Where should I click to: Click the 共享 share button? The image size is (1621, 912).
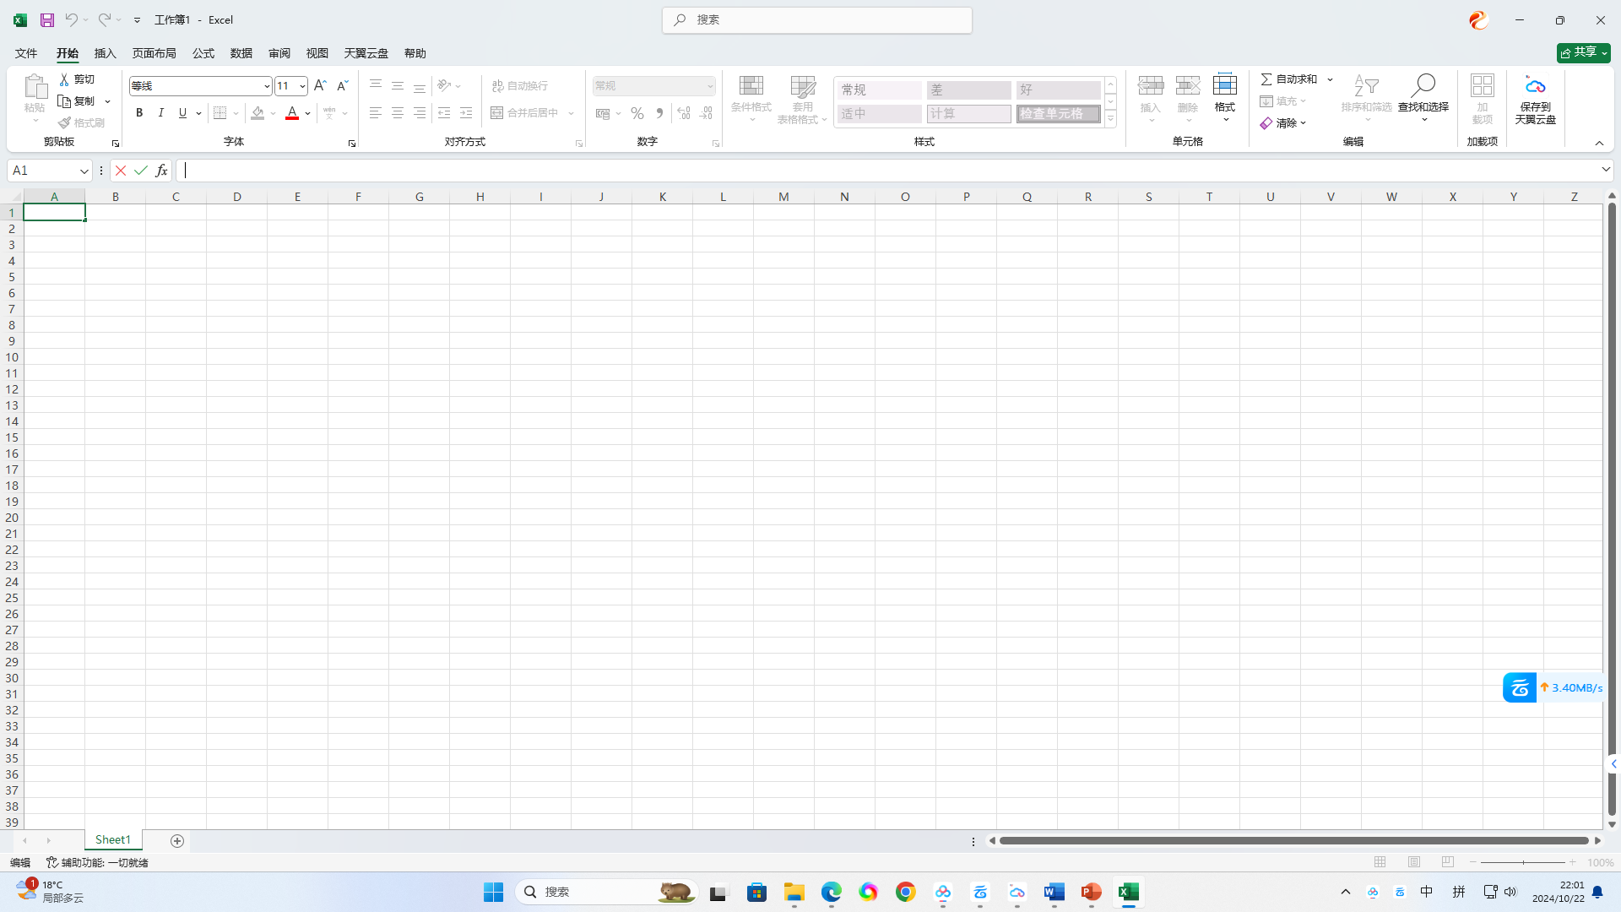(x=1582, y=52)
